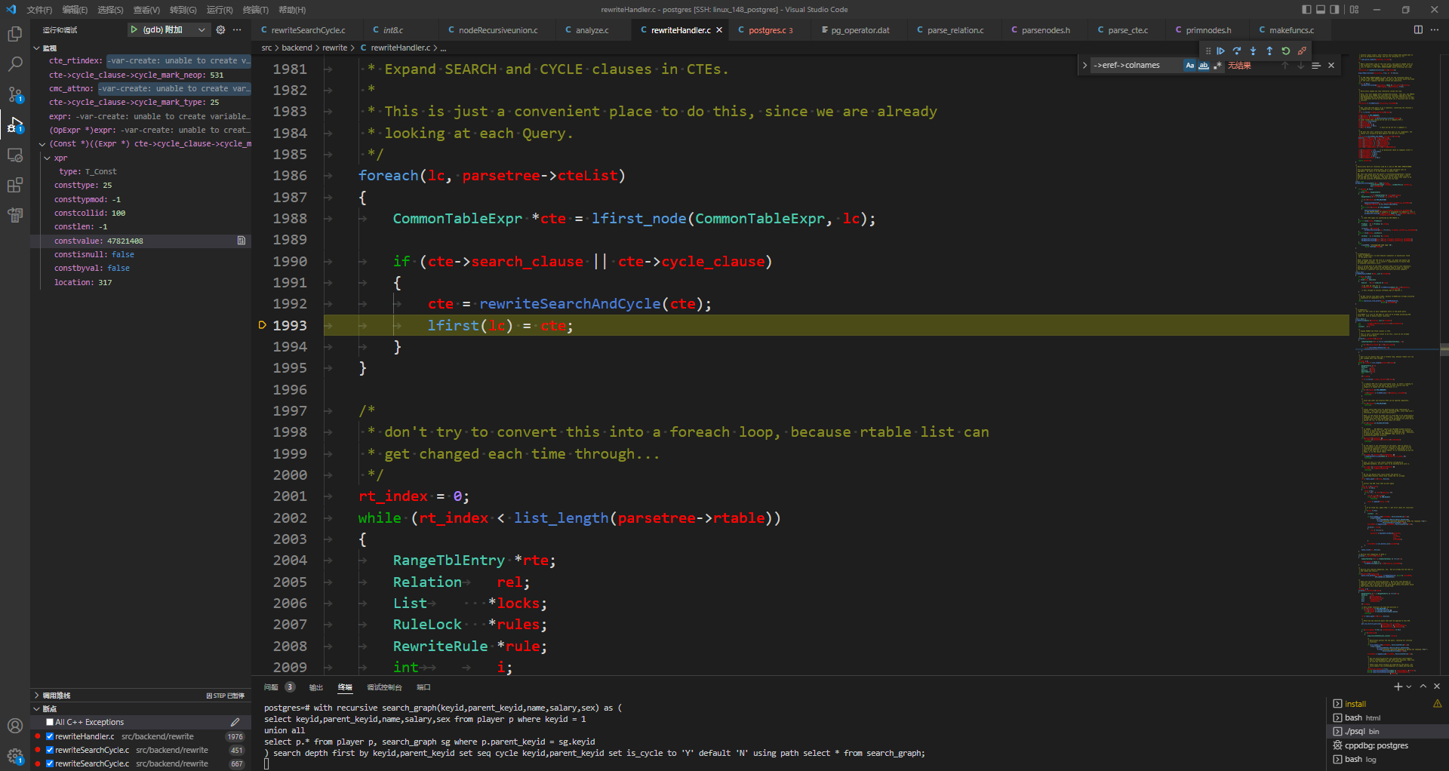Switch to the analyze.c tab
The width and height of the screenshot is (1449, 771).
pos(592,30)
